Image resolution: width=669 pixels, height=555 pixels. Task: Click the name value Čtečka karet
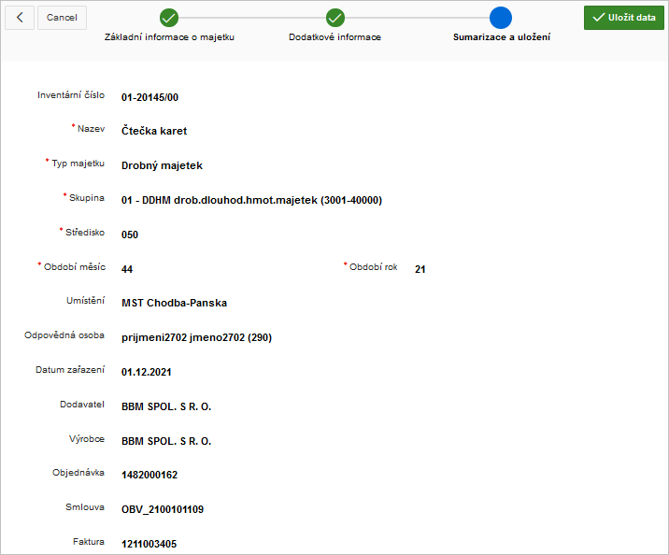(154, 131)
